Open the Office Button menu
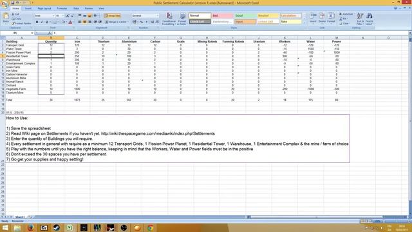The image size is (412, 232). [5, 5]
